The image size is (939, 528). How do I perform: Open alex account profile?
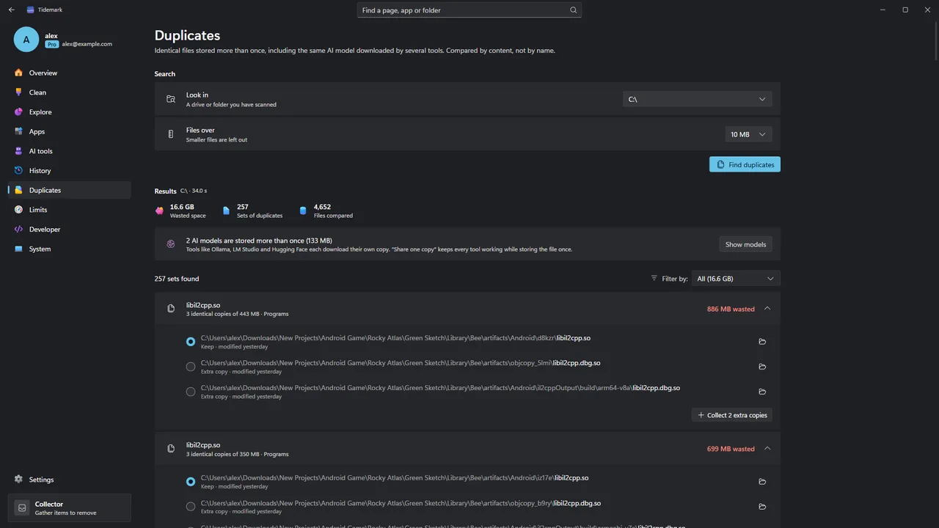70,40
